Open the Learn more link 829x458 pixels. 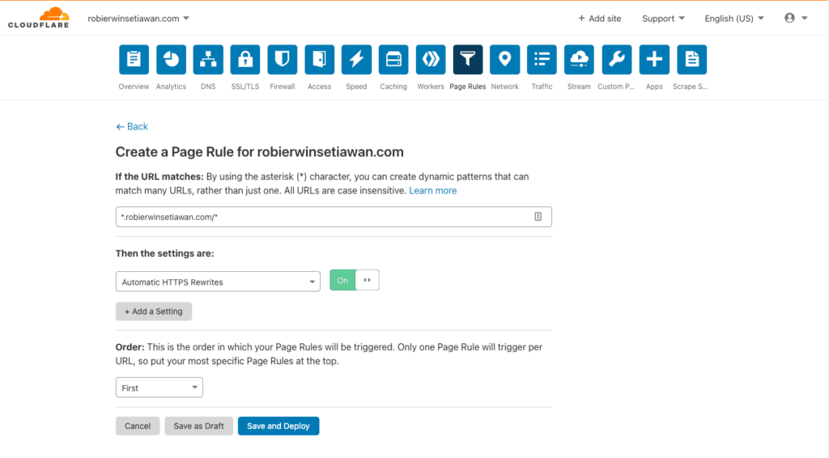[432, 191]
